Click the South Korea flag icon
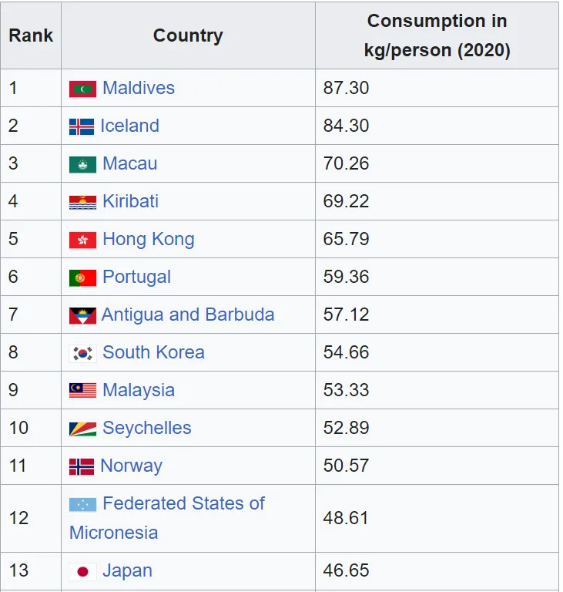Screen dimensions: 563x592 pos(82,353)
